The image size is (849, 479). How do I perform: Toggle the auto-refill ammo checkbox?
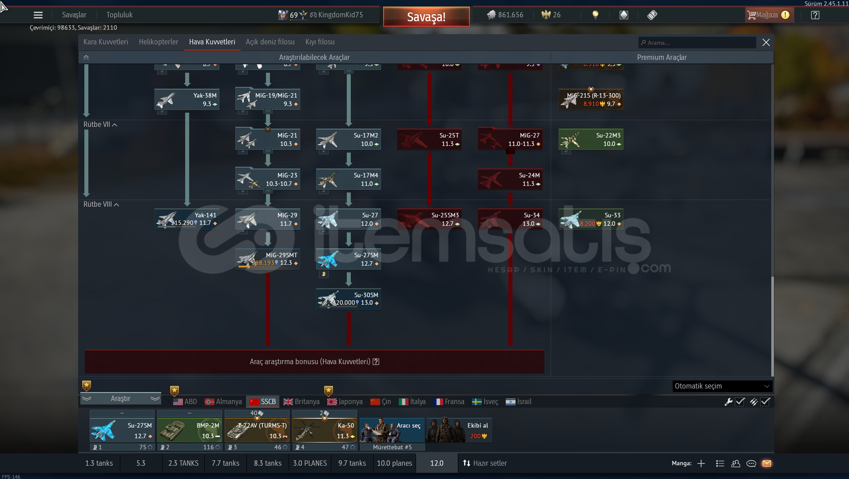[765, 402]
